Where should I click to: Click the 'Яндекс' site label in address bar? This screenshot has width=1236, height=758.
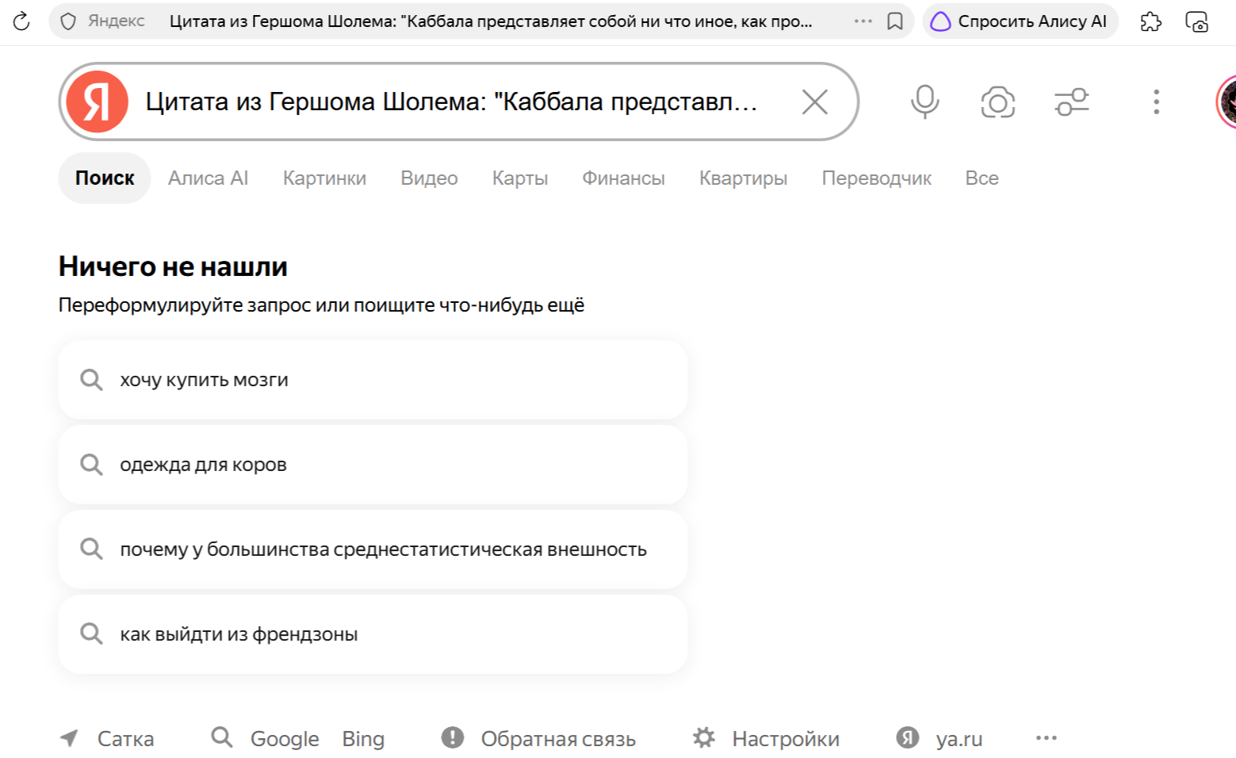coord(117,21)
